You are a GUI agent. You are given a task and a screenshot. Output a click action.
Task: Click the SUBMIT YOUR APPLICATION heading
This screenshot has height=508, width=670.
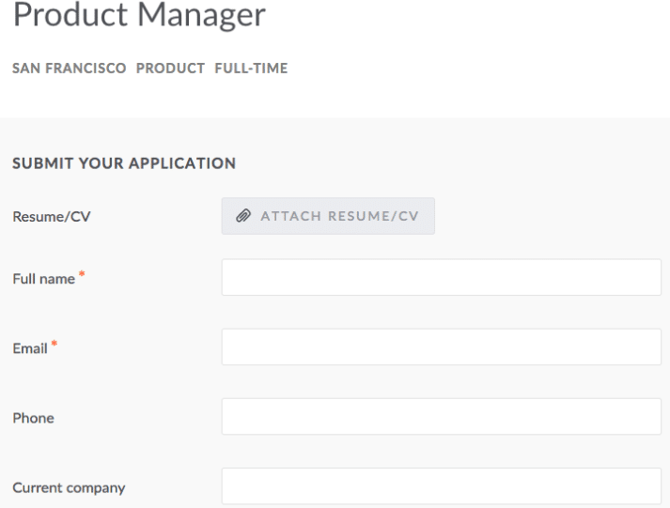tap(124, 163)
